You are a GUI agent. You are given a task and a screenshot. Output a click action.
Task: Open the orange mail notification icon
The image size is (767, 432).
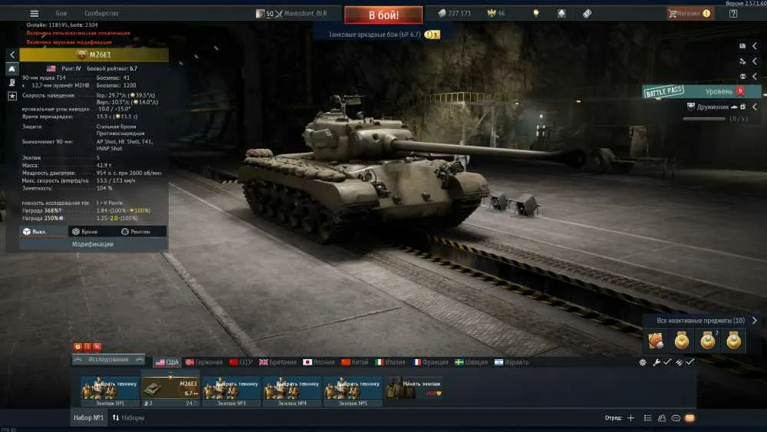pyautogui.click(x=690, y=418)
